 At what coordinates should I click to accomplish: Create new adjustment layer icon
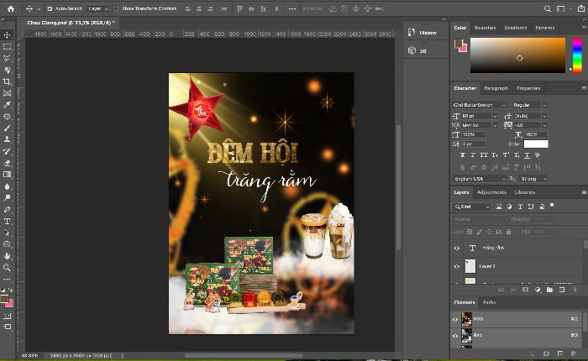point(538,290)
